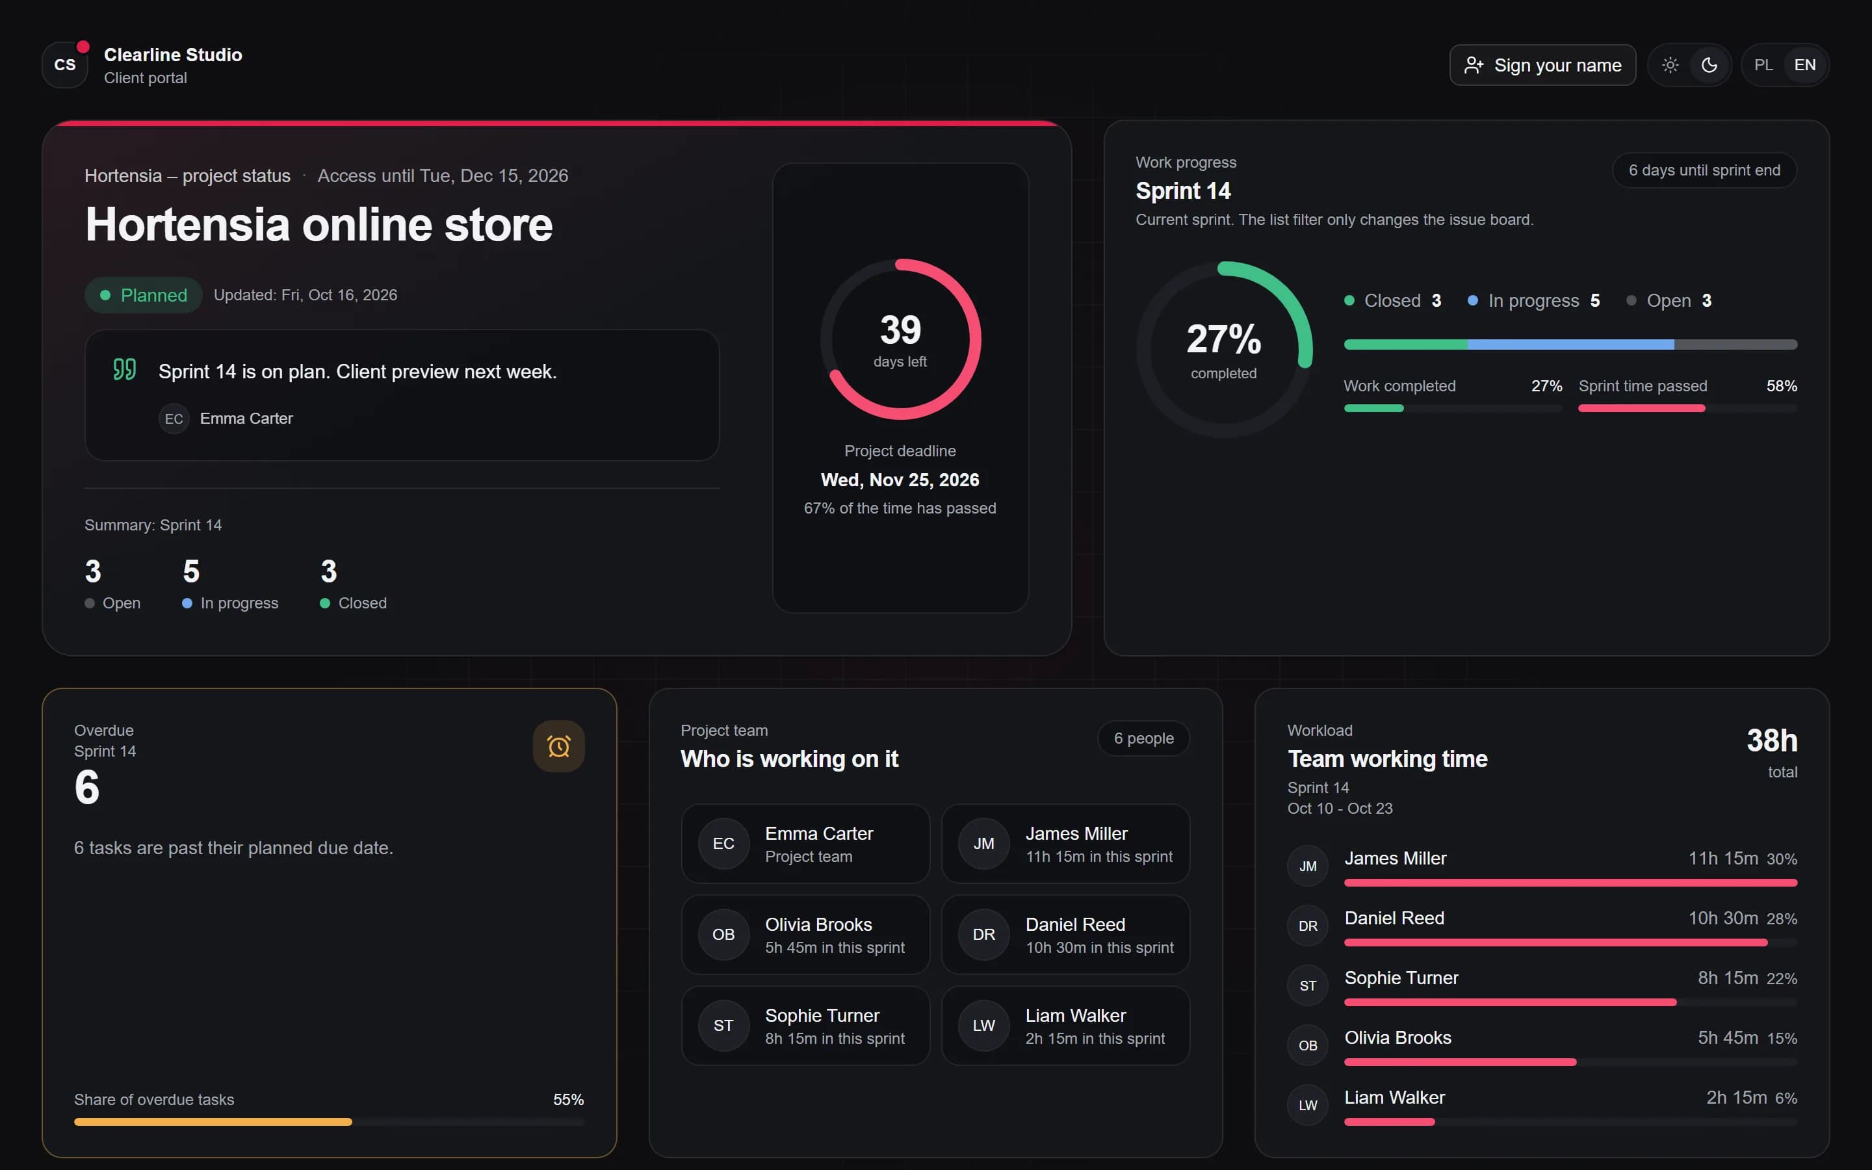
Task: Click the 38h total workload value
Action: click(x=1771, y=741)
